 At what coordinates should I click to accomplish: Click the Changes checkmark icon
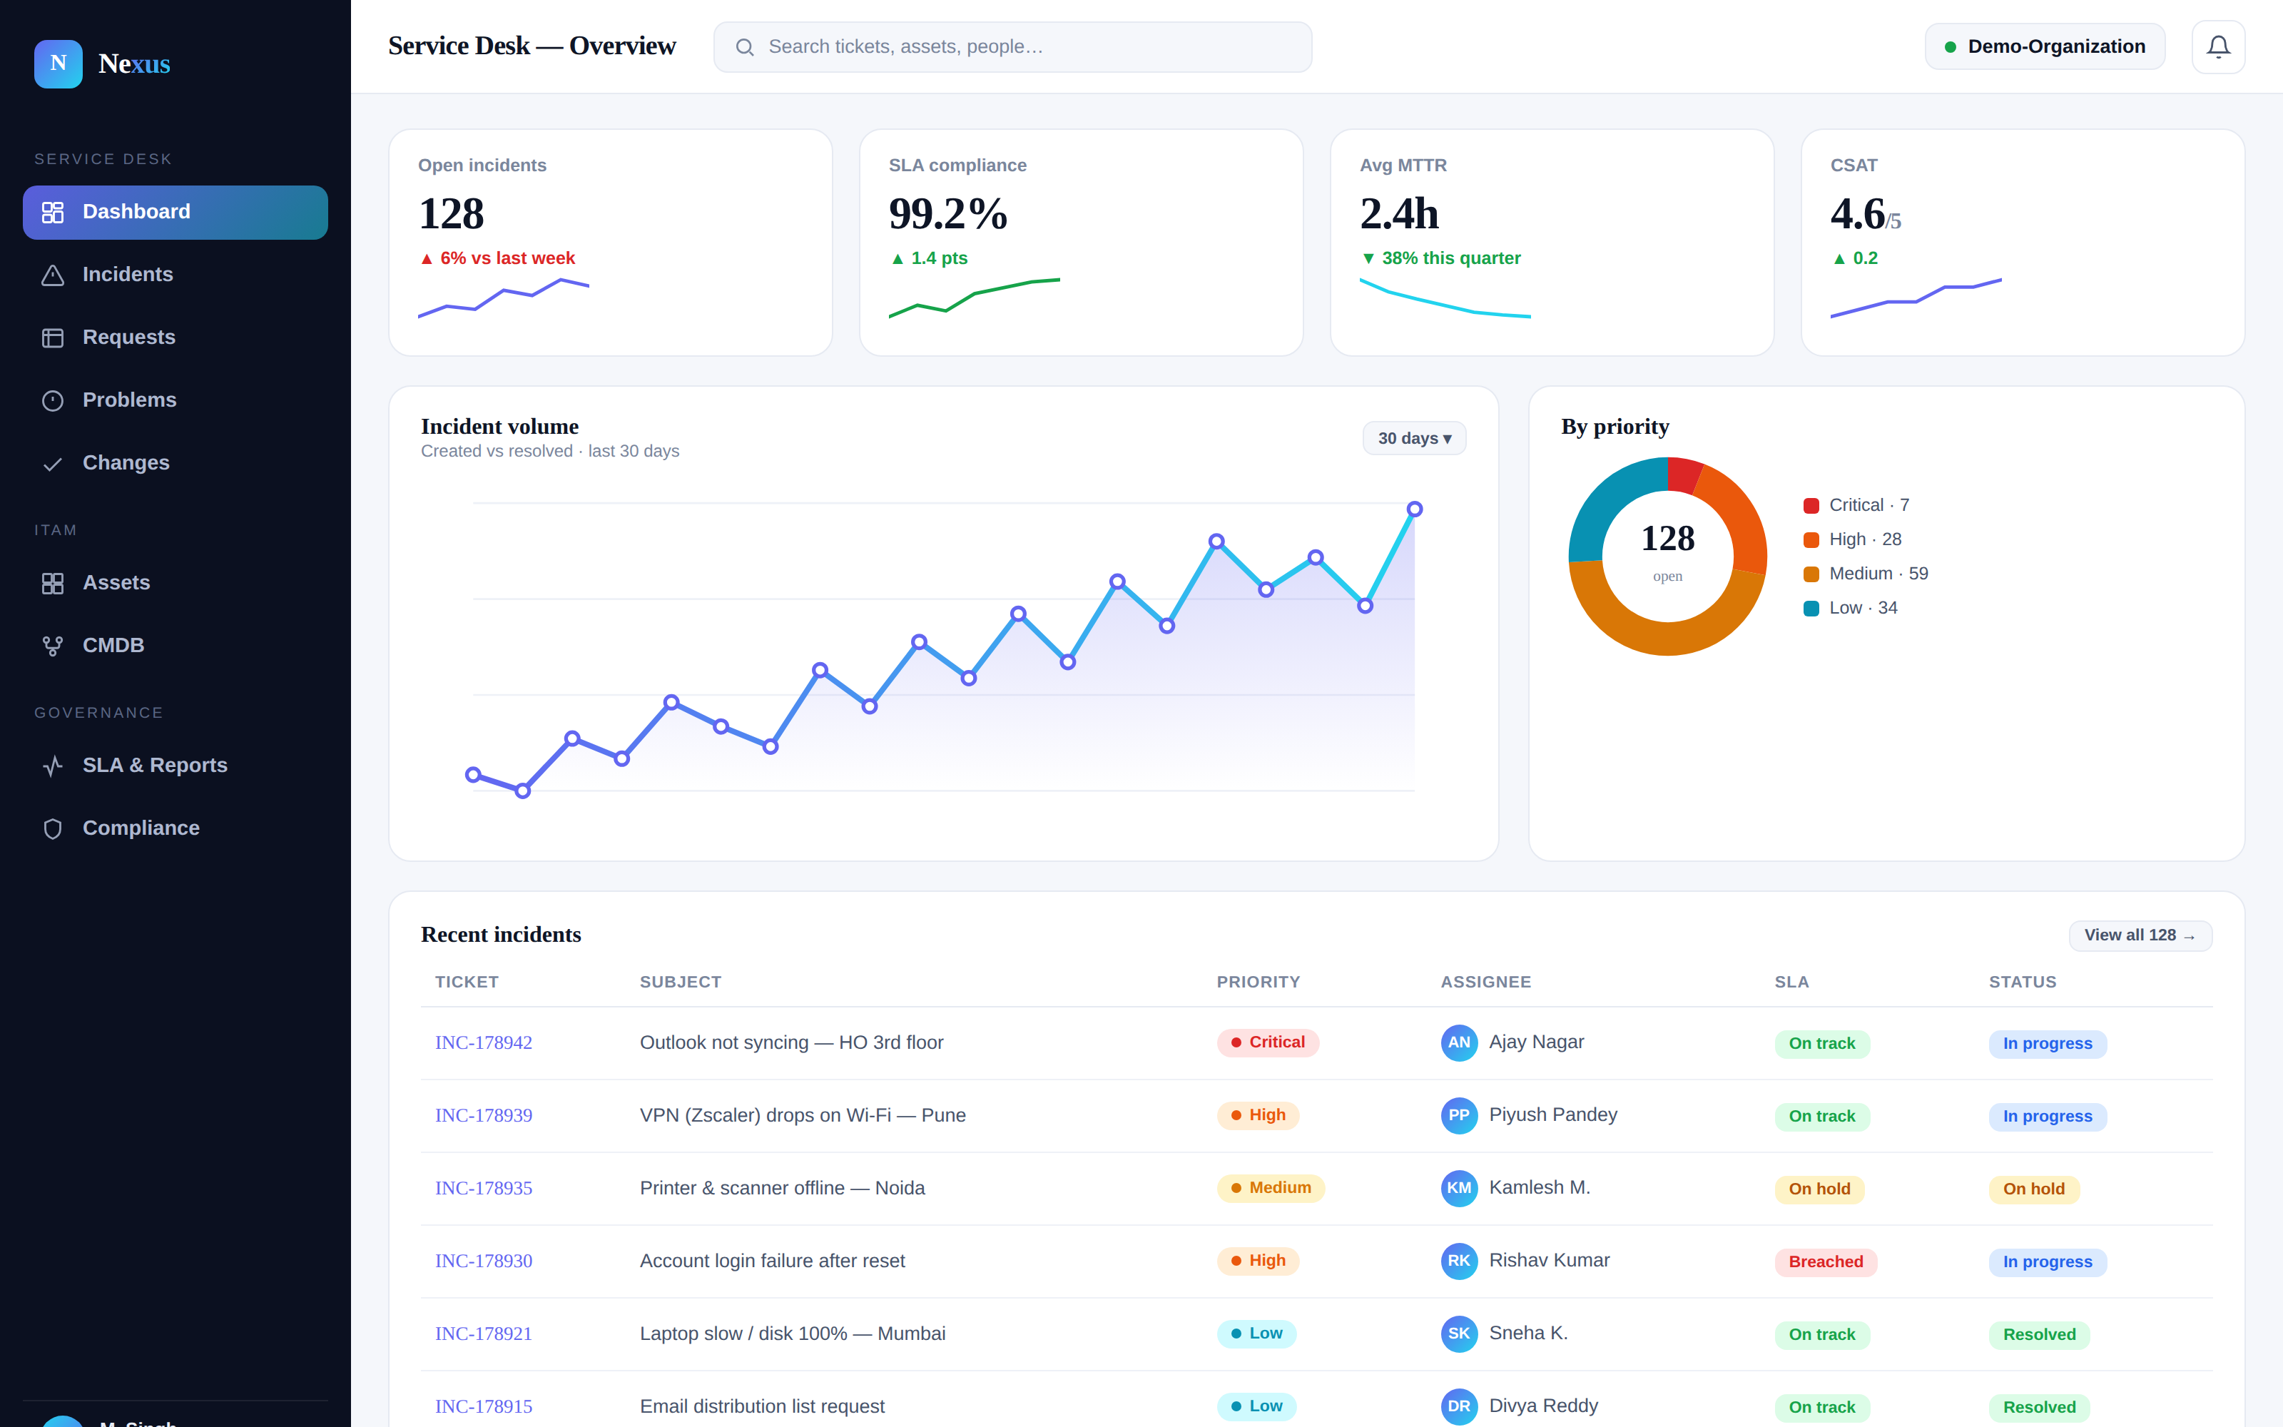point(53,463)
